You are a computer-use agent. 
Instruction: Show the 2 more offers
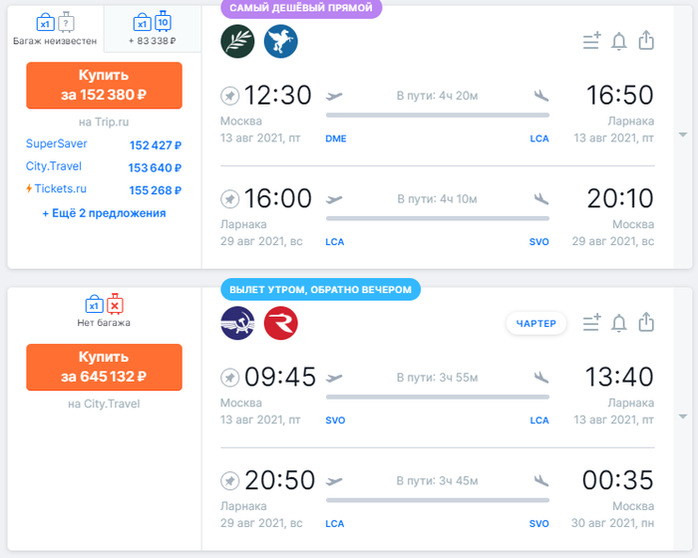(104, 213)
